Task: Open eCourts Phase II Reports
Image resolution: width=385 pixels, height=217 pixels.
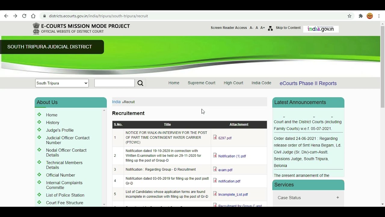Action: tap(308, 83)
